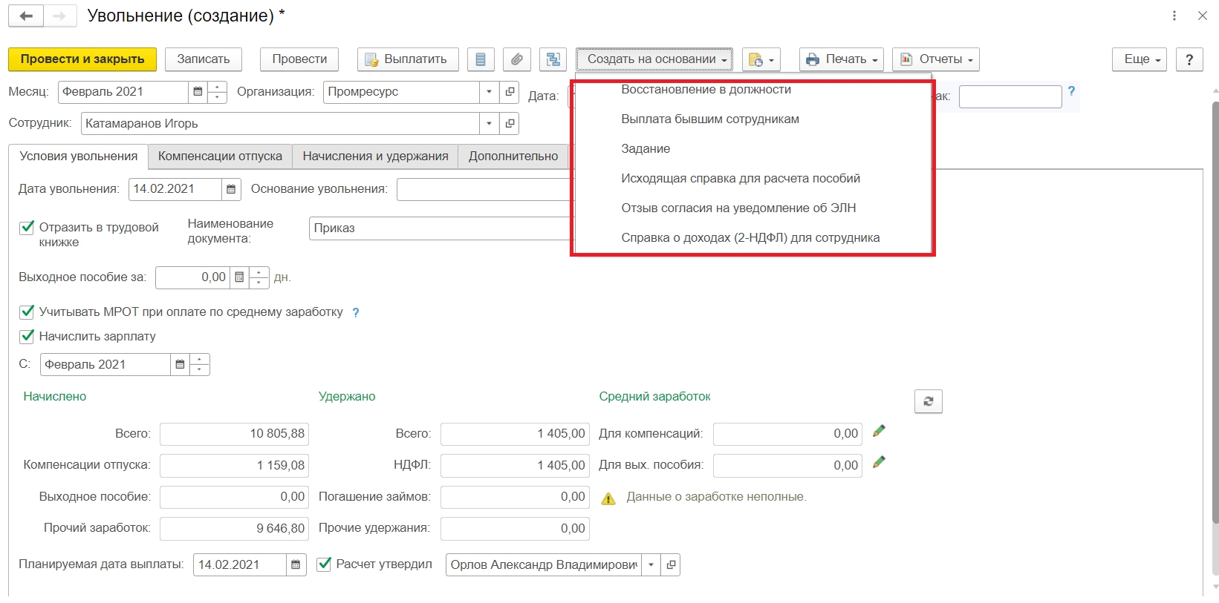
Task: Uncheck Отразить в трудовой книжке
Action: [x=27, y=227]
